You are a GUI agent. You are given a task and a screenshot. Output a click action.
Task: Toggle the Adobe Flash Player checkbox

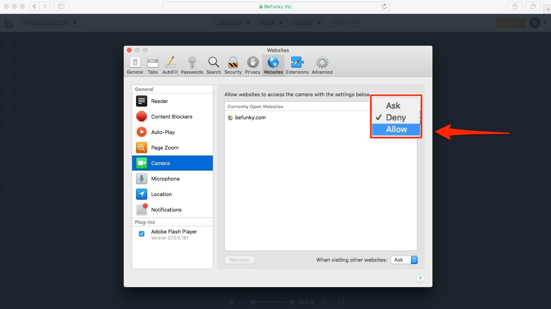coord(142,234)
